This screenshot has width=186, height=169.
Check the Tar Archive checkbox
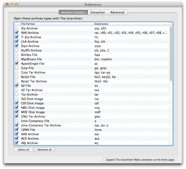click(17, 94)
